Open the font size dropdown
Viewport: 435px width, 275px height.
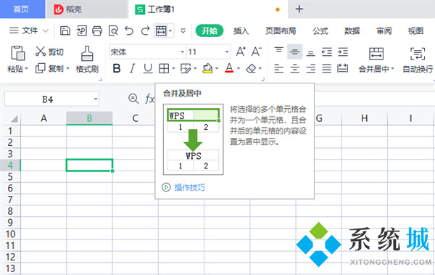tap(227, 52)
